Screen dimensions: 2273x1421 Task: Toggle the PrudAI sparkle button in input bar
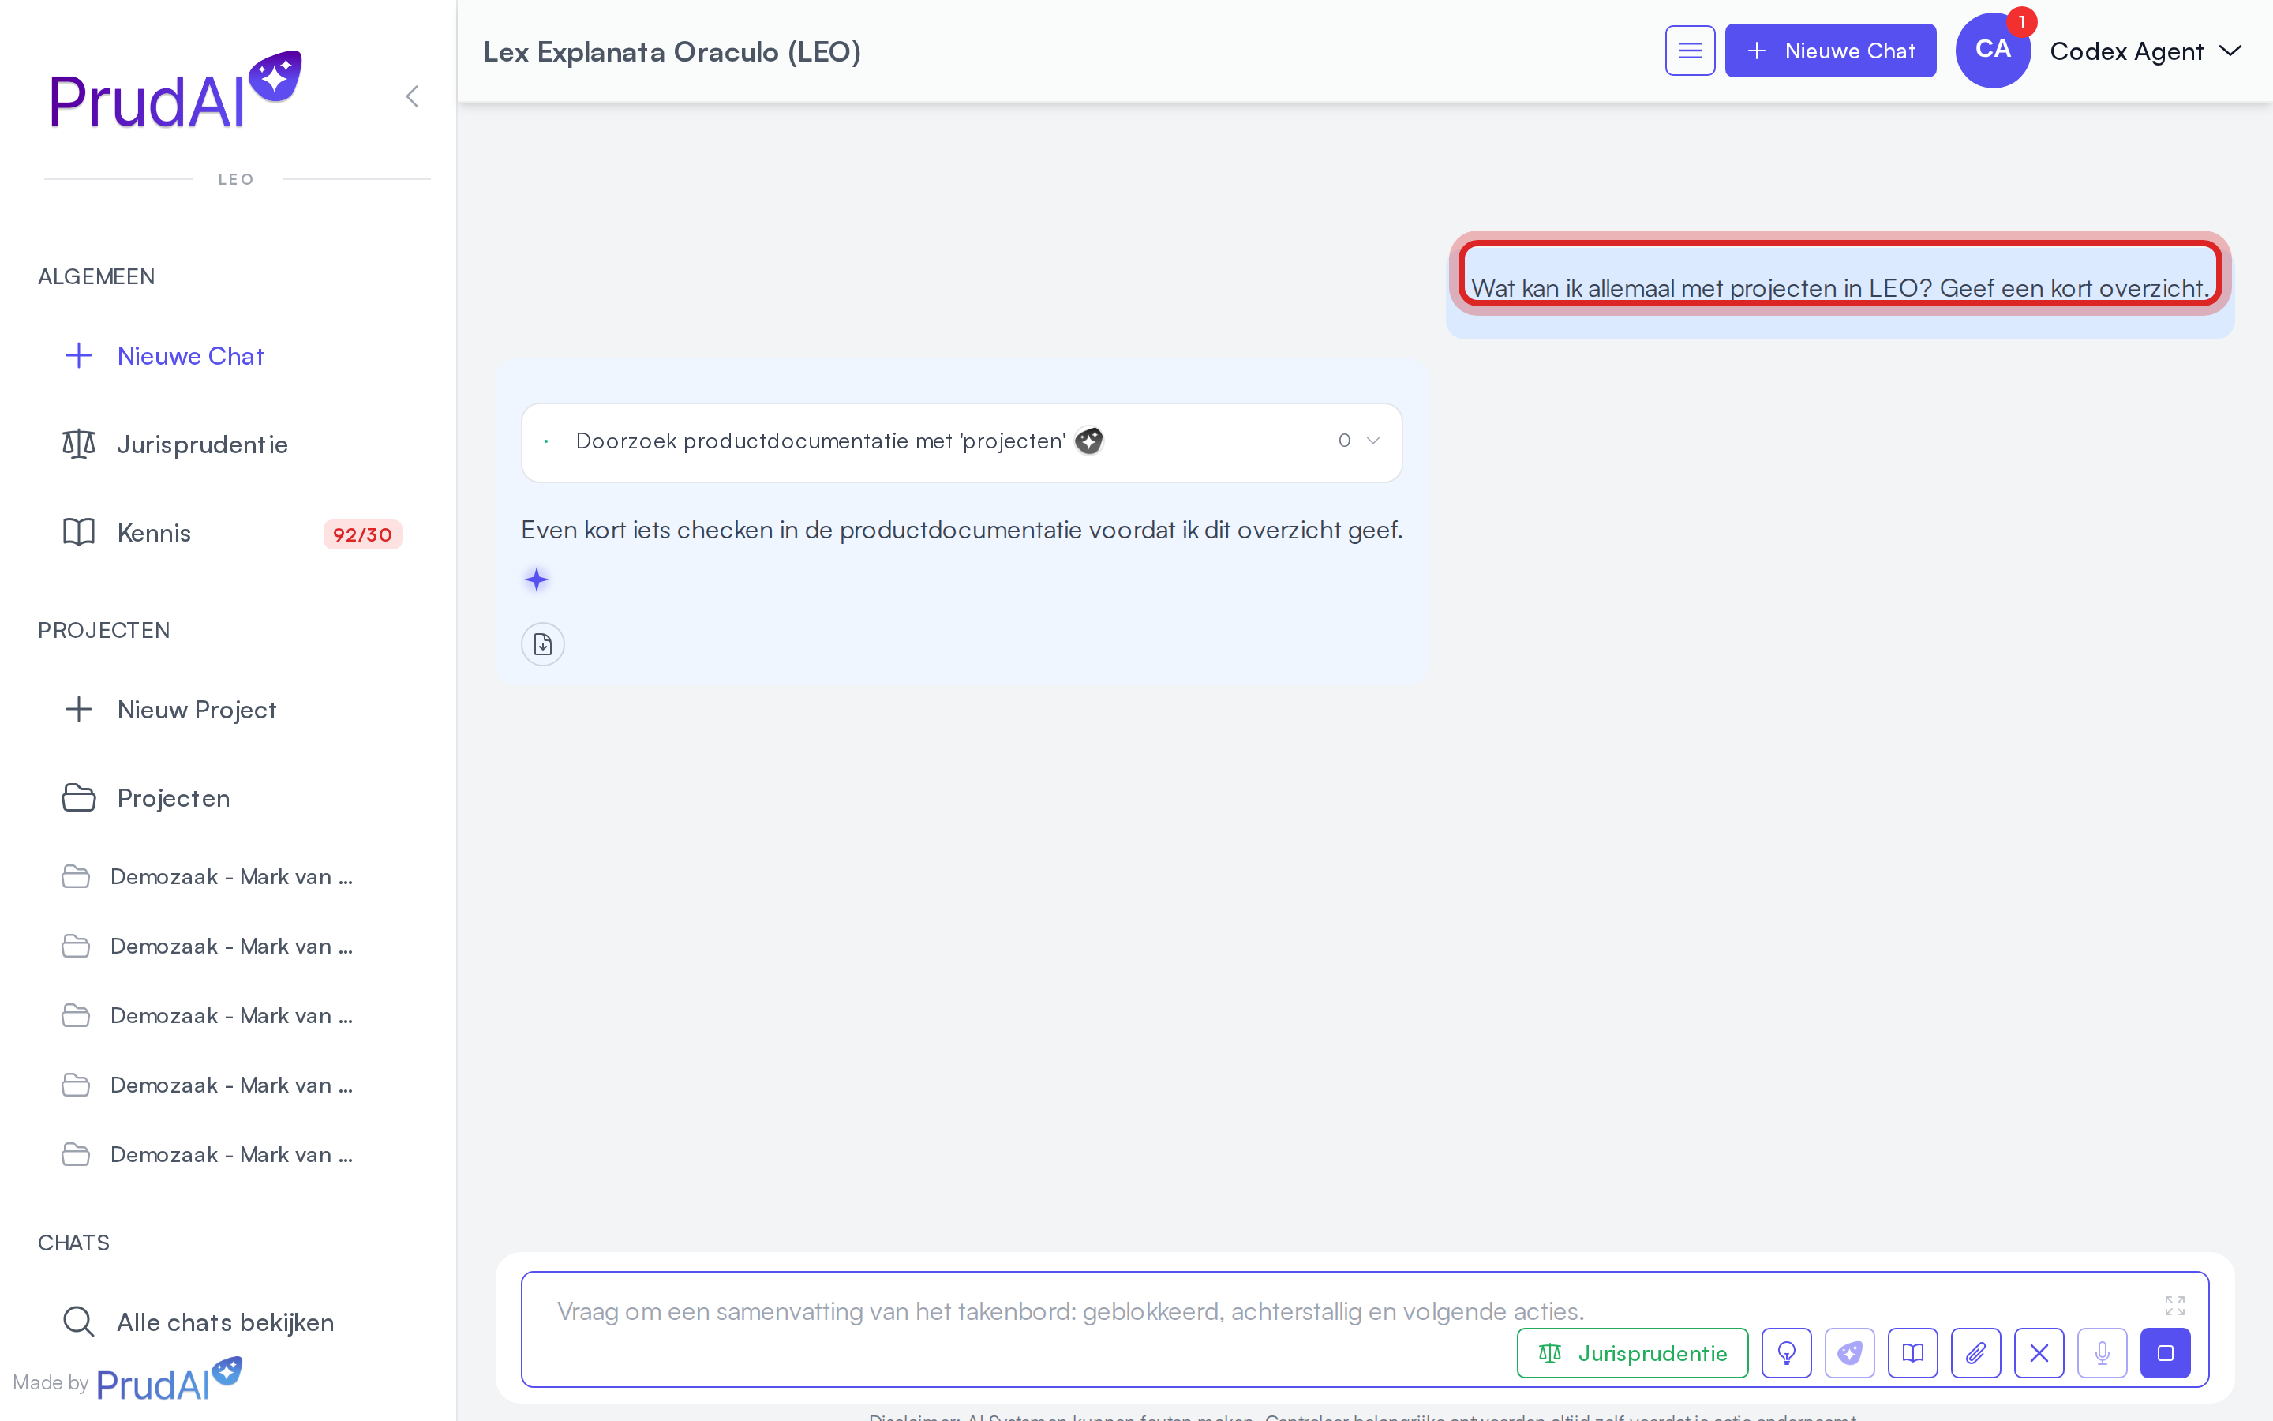click(1849, 1353)
